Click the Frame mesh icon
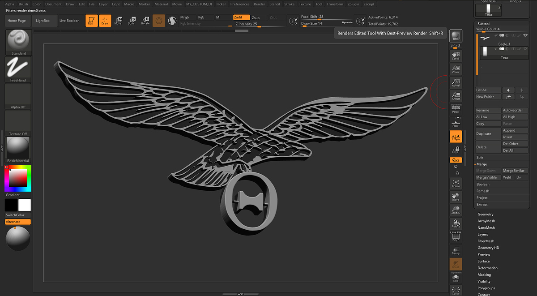Screen dimensions: 537x296 [x=456, y=183]
